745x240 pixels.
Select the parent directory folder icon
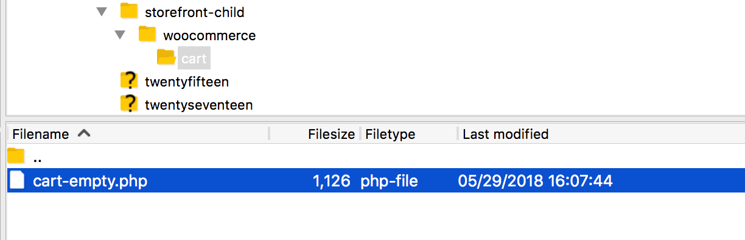pyautogui.click(x=16, y=157)
